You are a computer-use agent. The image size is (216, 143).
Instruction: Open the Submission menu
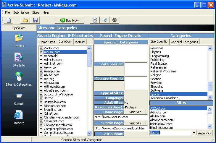(x=21, y=12)
